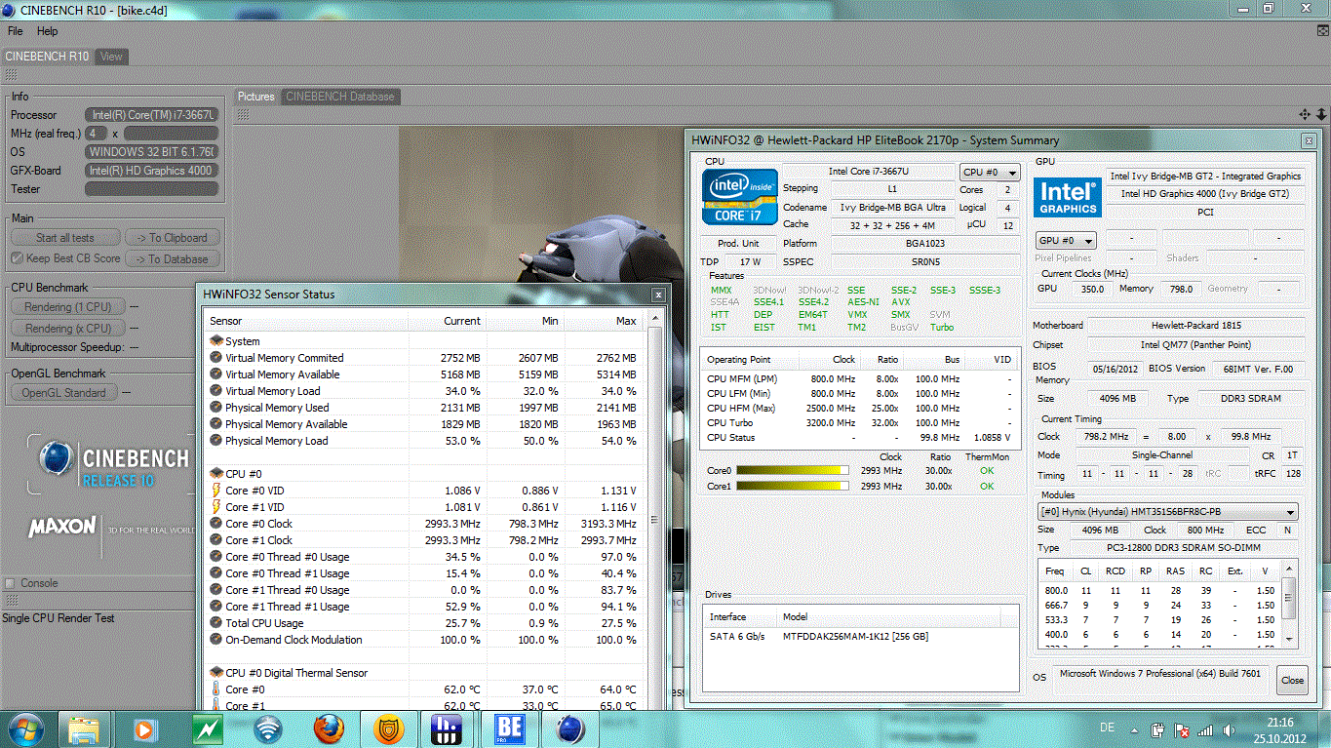1331x748 pixels.
Task: Click the gauge icon beside Total CPU Usage
Action: [215, 623]
